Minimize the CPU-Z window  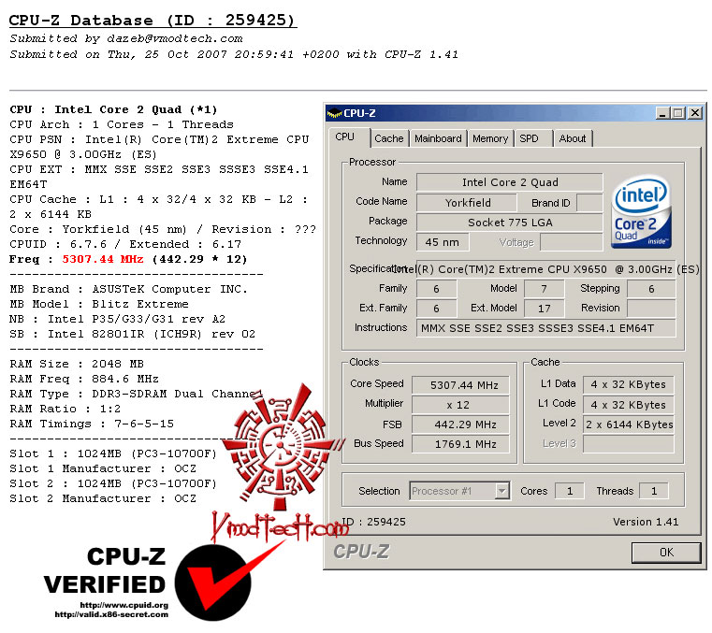coord(663,113)
